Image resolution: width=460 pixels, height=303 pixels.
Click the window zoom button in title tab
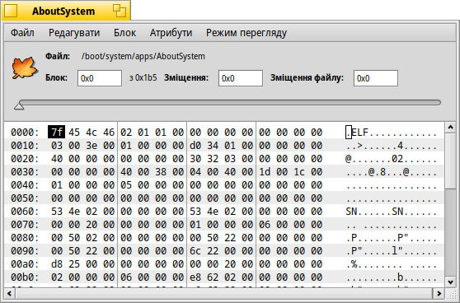120,11
